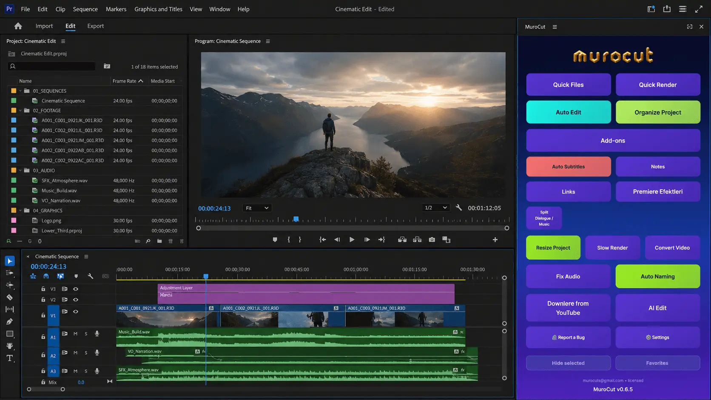
Task: Step forward one frame
Action: (x=367, y=240)
